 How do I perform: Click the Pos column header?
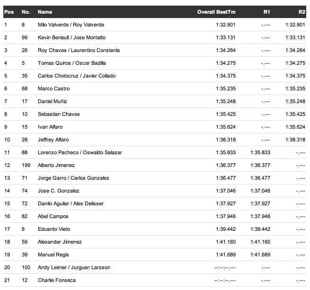click(x=9, y=12)
